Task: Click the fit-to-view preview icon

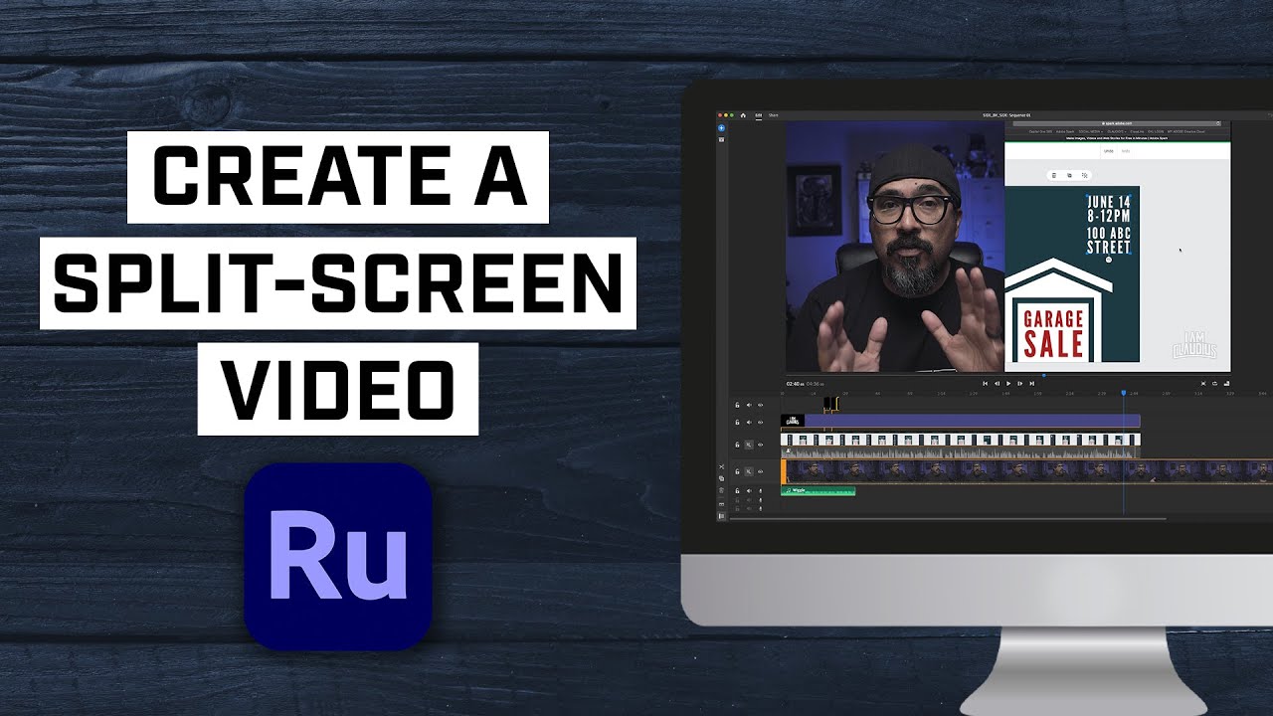Action: (1203, 383)
